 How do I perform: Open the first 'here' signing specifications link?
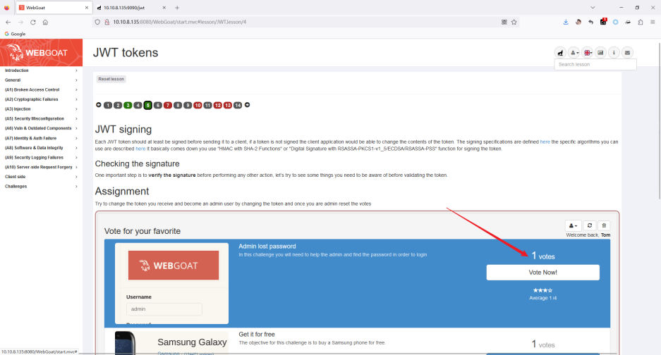[545, 142]
